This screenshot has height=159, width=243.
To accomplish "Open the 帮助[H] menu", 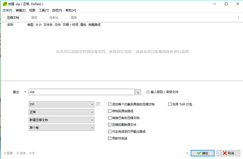I will click(x=70, y=11).
